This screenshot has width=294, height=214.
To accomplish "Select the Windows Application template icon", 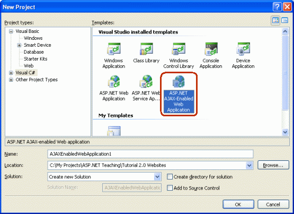I will pyautogui.click(x=114, y=49).
